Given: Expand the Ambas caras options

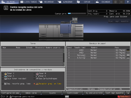Looking at the screenshot, I should (x=31, y=93).
